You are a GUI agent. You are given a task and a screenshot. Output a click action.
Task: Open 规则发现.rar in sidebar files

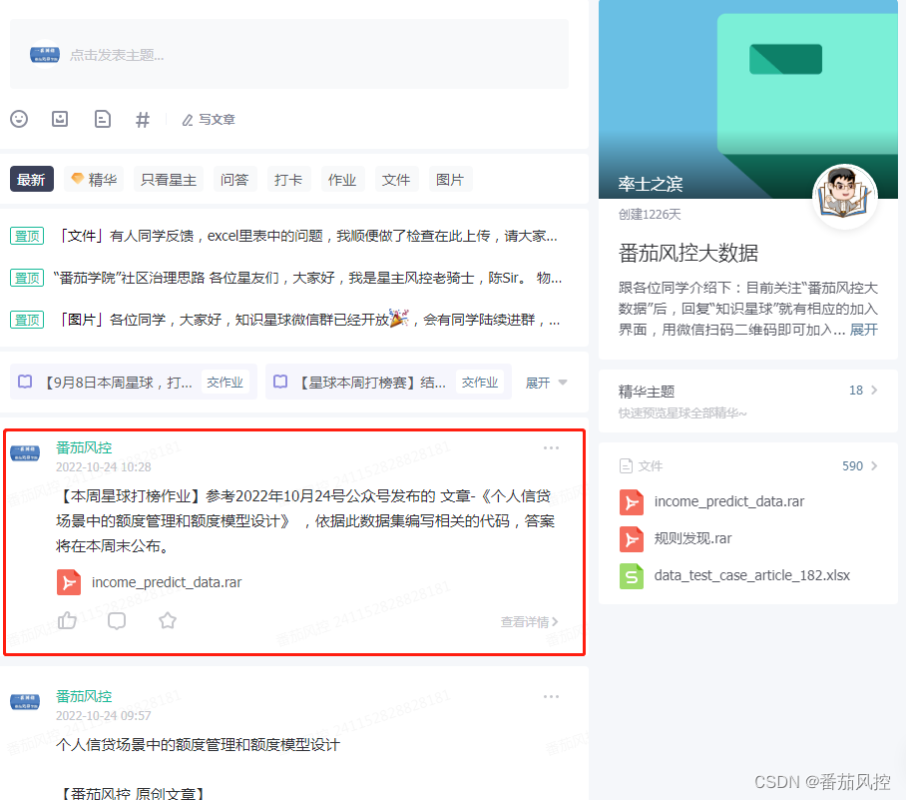(x=692, y=538)
